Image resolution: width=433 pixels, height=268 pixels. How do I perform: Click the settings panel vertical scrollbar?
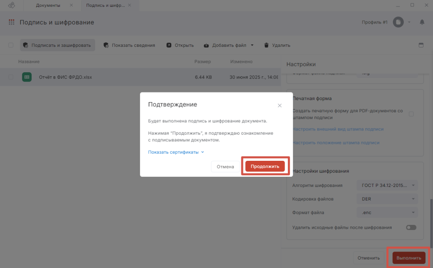click(x=431, y=223)
